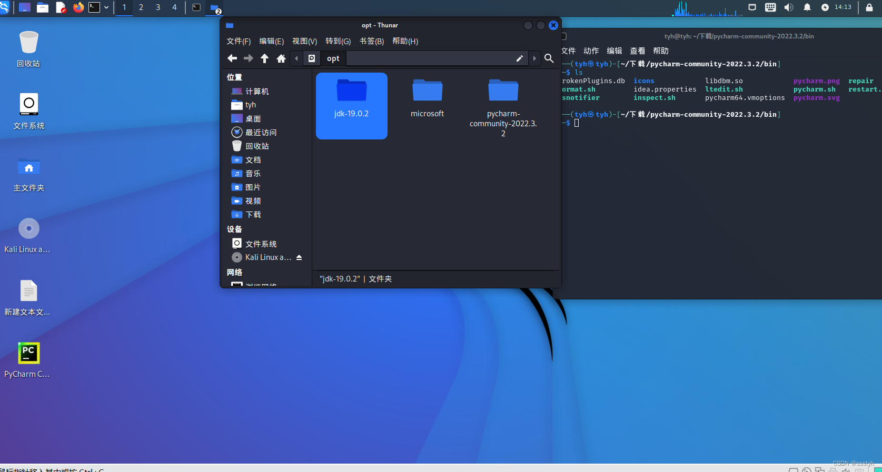882x472 pixels.
Task: Open the 视图(V) menu in Thunar
Action: (305, 41)
